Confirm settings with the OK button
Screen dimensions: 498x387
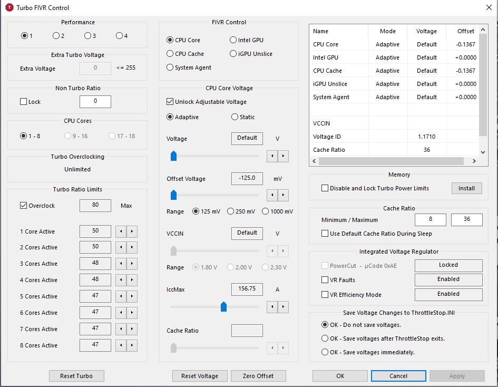pyautogui.click(x=340, y=376)
